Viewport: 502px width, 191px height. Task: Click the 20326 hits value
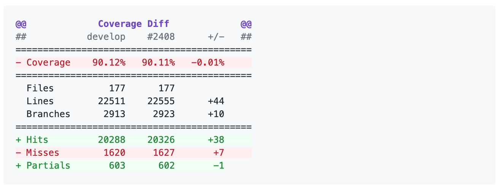[x=161, y=140]
